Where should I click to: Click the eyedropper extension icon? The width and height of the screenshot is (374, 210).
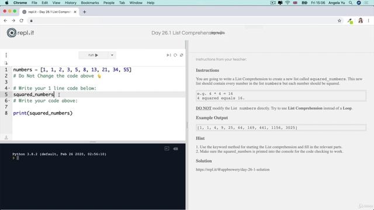[x=350, y=21]
